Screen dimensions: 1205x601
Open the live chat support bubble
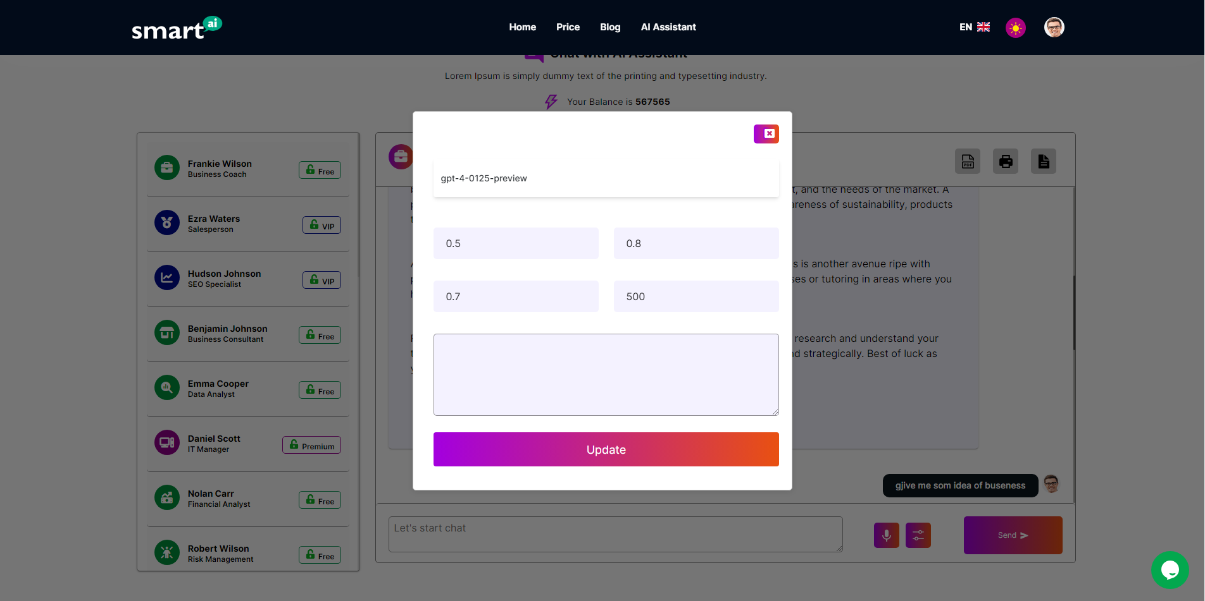[1170, 569]
